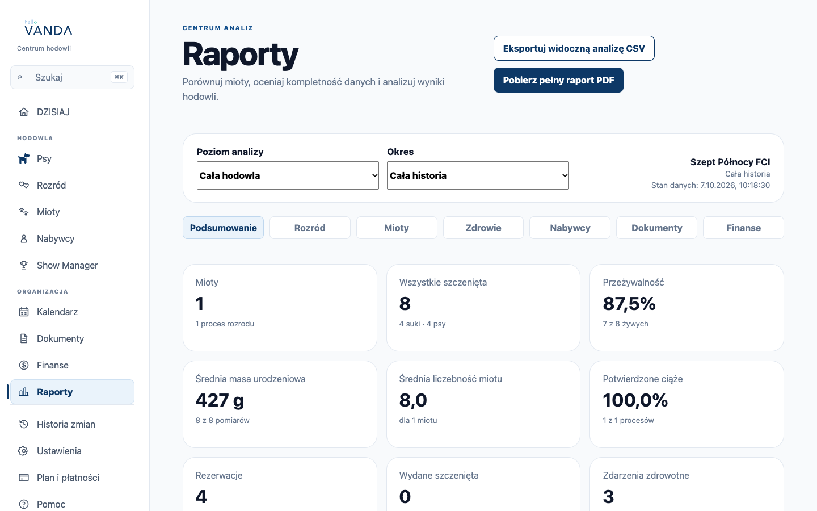The width and height of the screenshot is (817, 511).
Task: Select the Dokumenty report tab
Action: pos(657,228)
